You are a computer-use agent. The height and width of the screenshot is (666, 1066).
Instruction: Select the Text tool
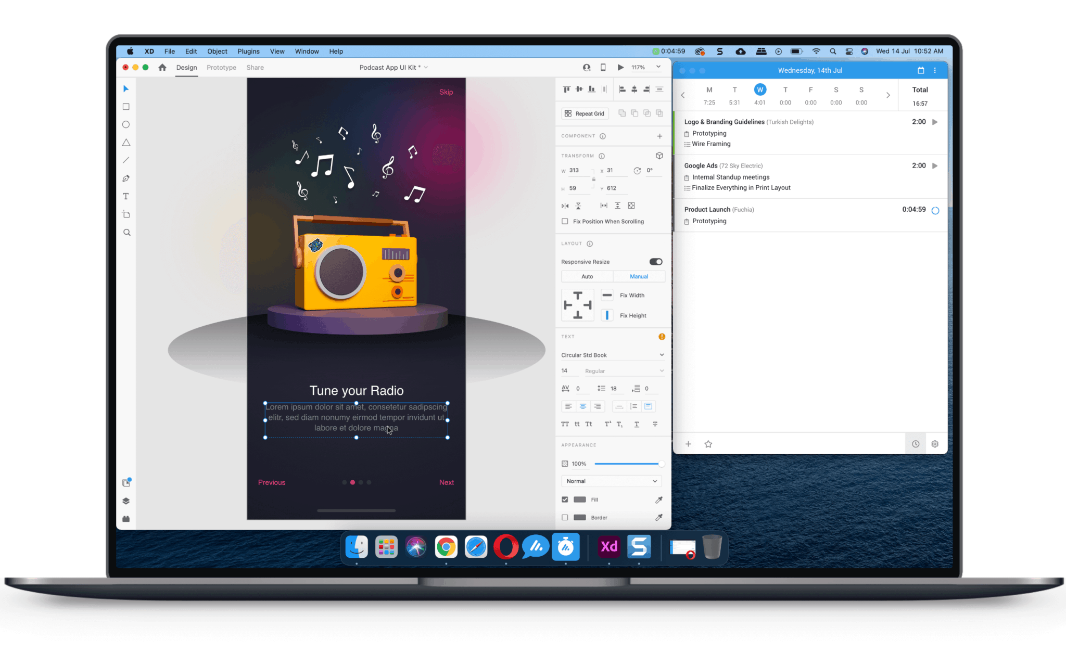(x=125, y=196)
